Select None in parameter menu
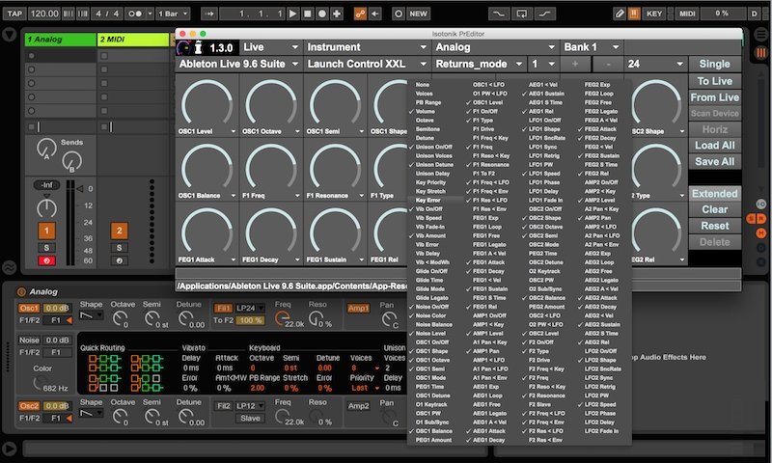Image resolution: width=772 pixels, height=463 pixels. coord(423,85)
